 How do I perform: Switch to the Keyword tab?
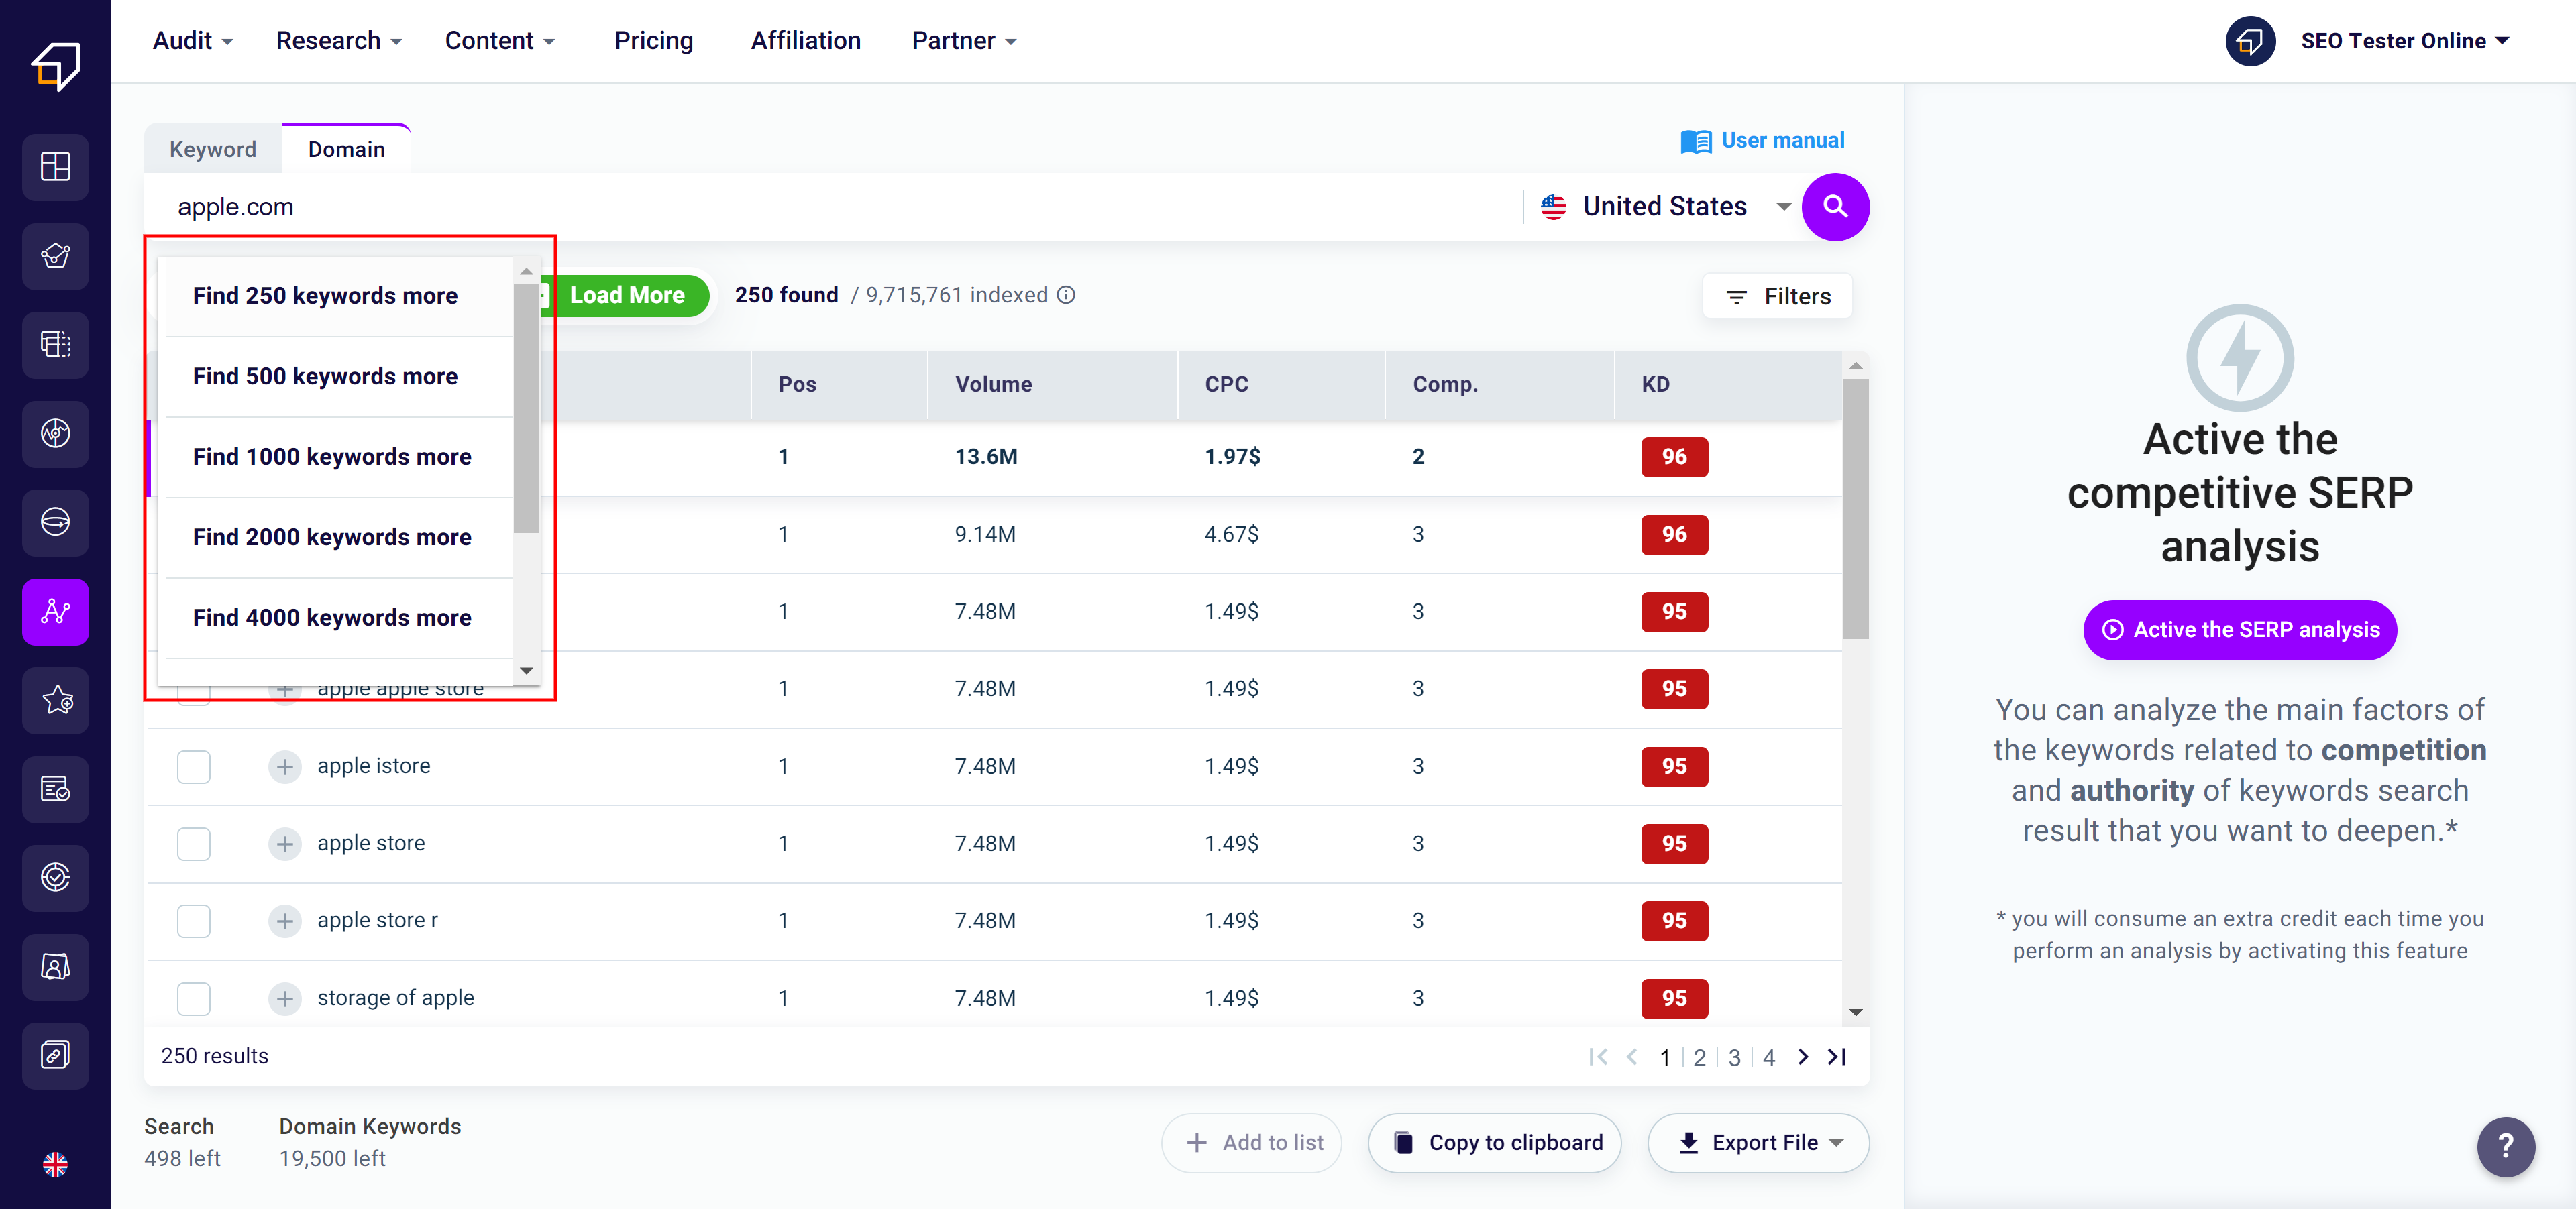[x=213, y=149]
